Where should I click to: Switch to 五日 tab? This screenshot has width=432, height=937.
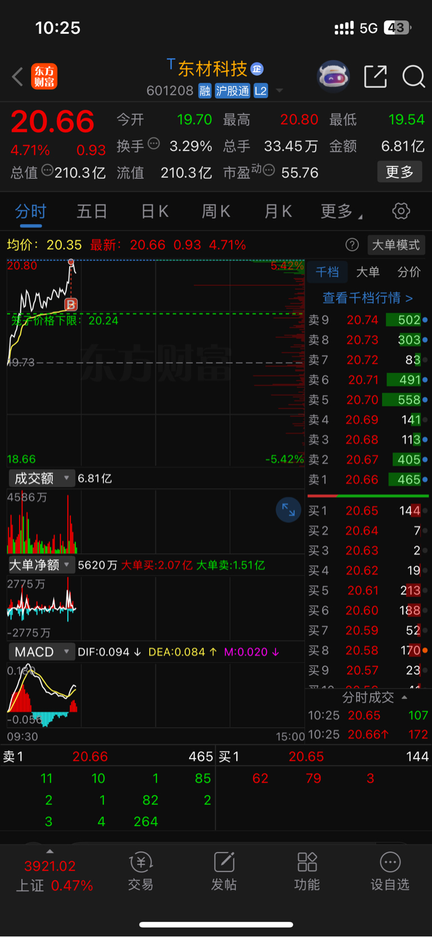pyautogui.click(x=92, y=211)
